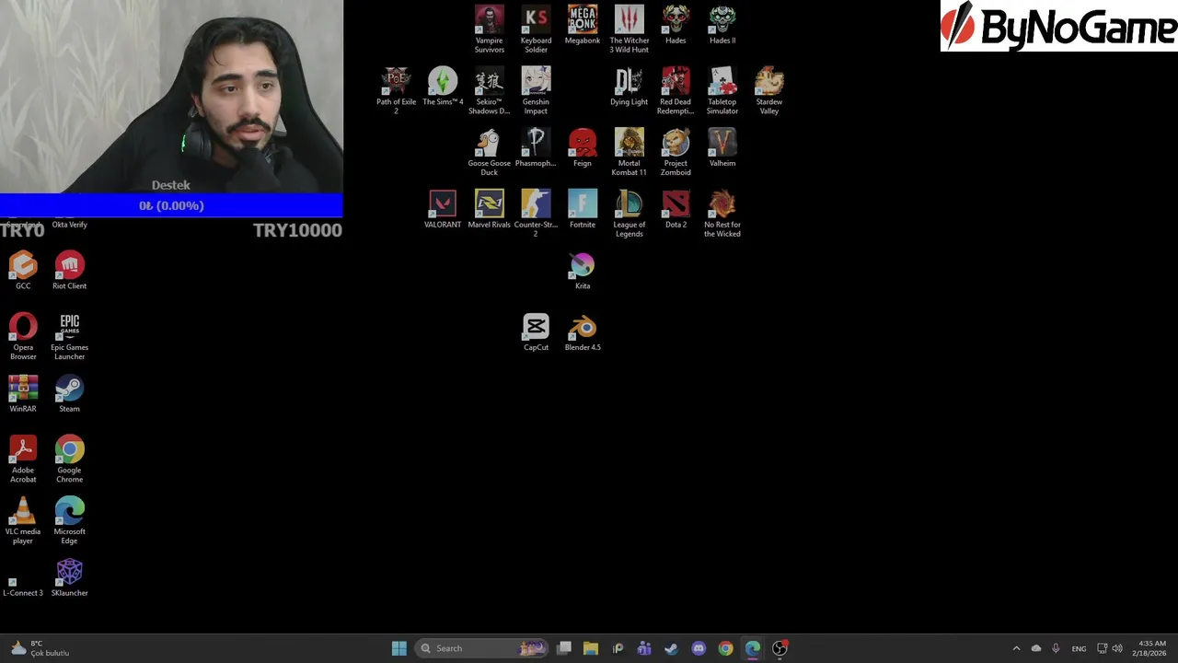Select the Mortal Kombat 11 icon
This screenshot has width=1178, height=663.
(629, 152)
